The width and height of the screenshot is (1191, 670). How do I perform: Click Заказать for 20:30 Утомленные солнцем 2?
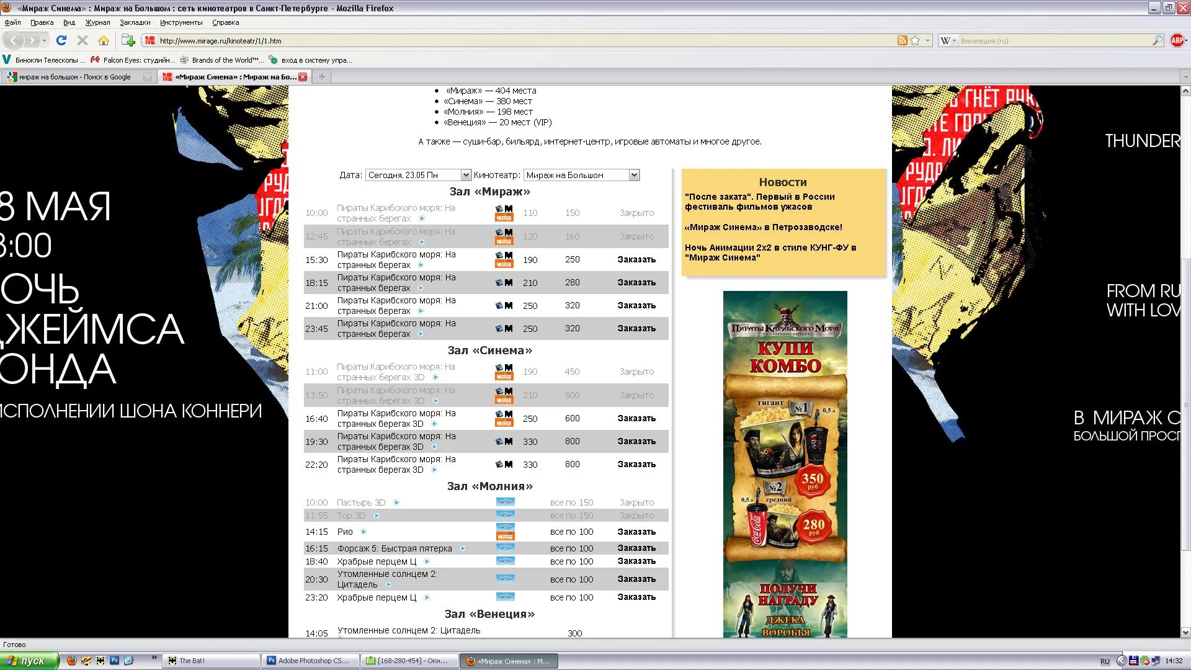pyautogui.click(x=636, y=579)
